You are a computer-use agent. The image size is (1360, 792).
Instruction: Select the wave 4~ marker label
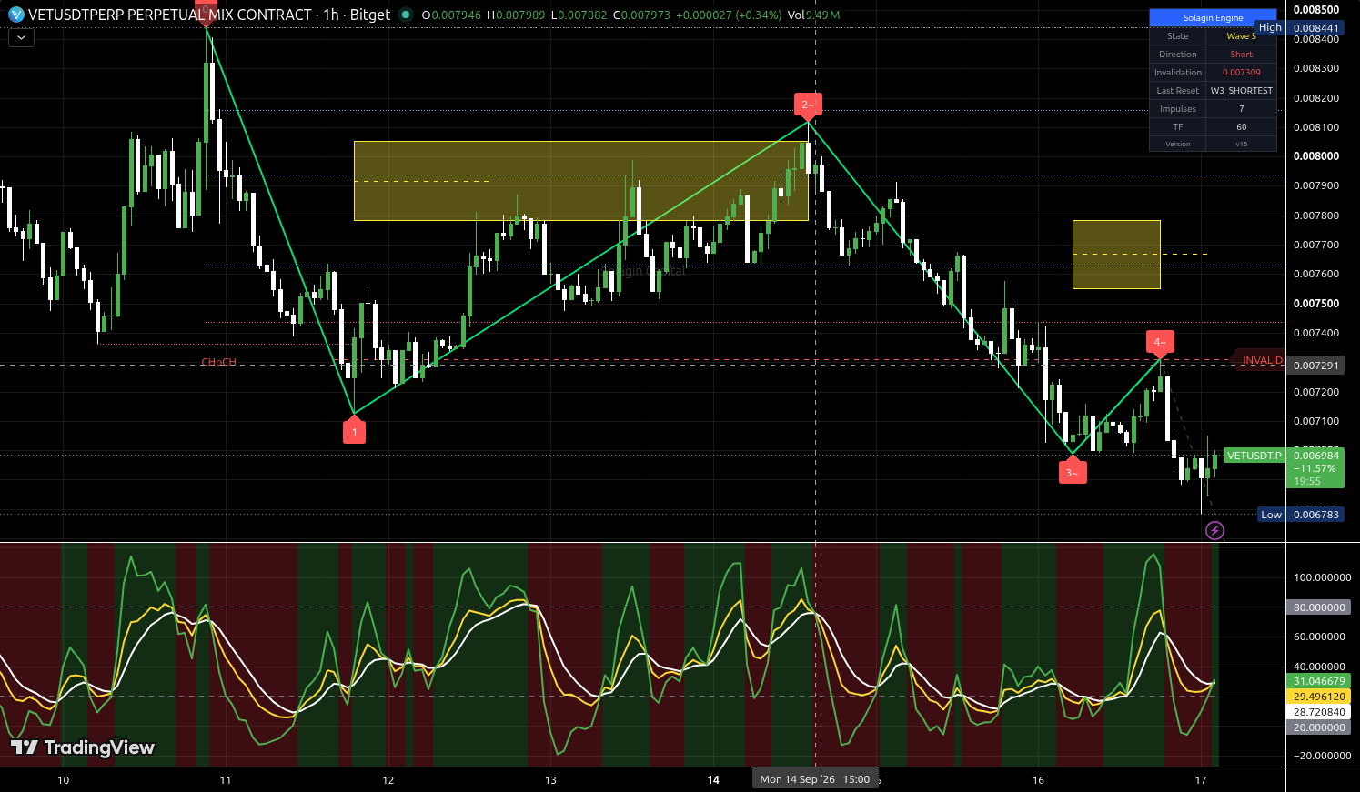click(1159, 344)
